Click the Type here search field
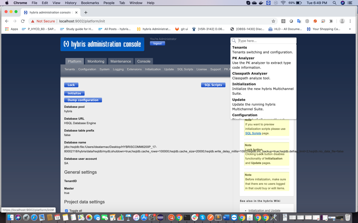Image resolution: width=358 pixels, height=223 pixels. [x=266, y=41]
